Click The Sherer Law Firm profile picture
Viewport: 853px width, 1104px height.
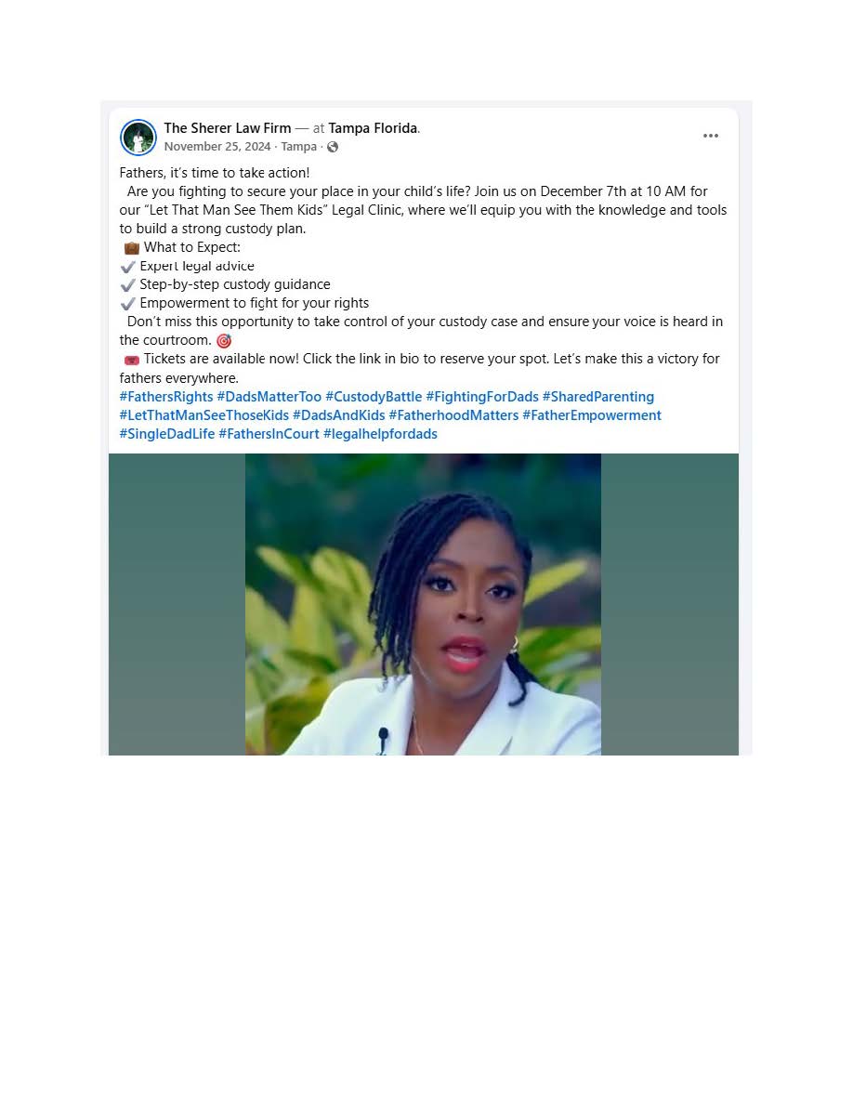138,138
